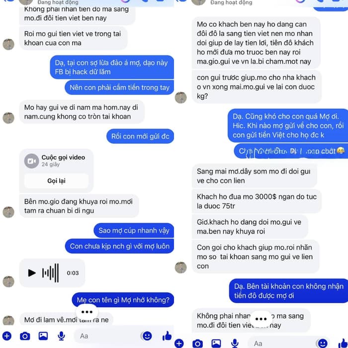
Task: Open photo gallery icon in left chat
Action: 43,336
